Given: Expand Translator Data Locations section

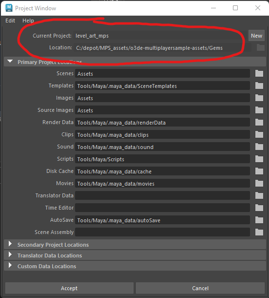Looking at the screenshot, I should pos(10,255).
